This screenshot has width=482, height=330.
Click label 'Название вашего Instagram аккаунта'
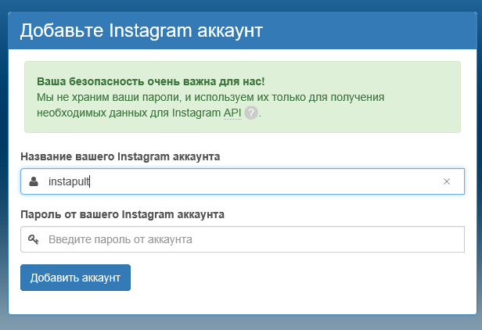(120, 156)
